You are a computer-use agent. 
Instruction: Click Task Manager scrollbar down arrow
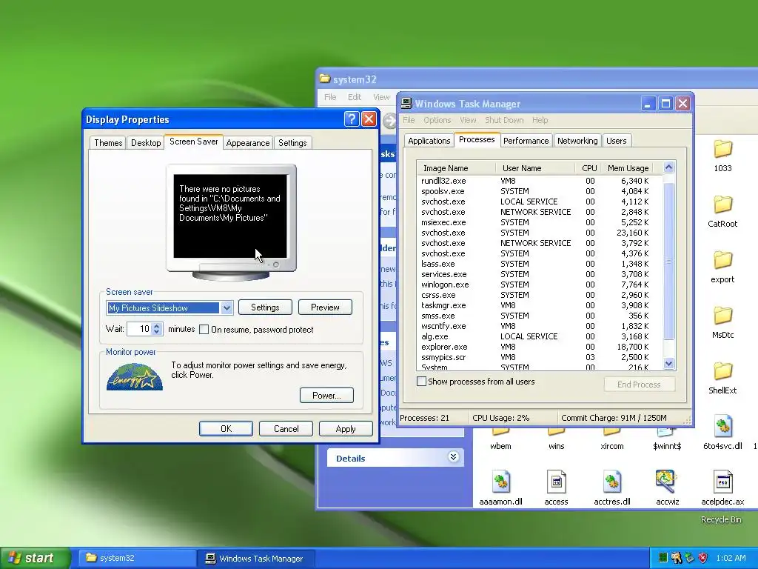(668, 363)
